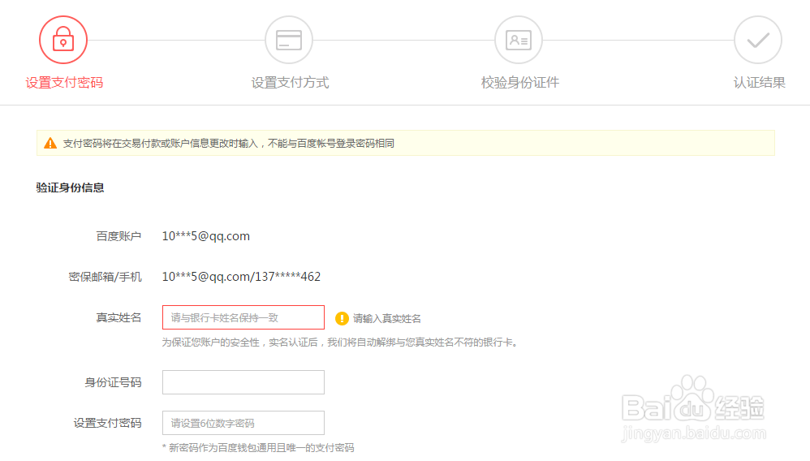This screenshot has width=810, height=461.
Task: Focus the 身份证号码 input field
Action: coord(243,382)
